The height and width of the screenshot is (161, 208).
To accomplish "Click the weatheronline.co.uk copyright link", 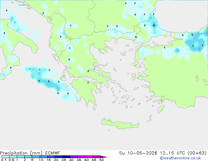I will [180, 158].
